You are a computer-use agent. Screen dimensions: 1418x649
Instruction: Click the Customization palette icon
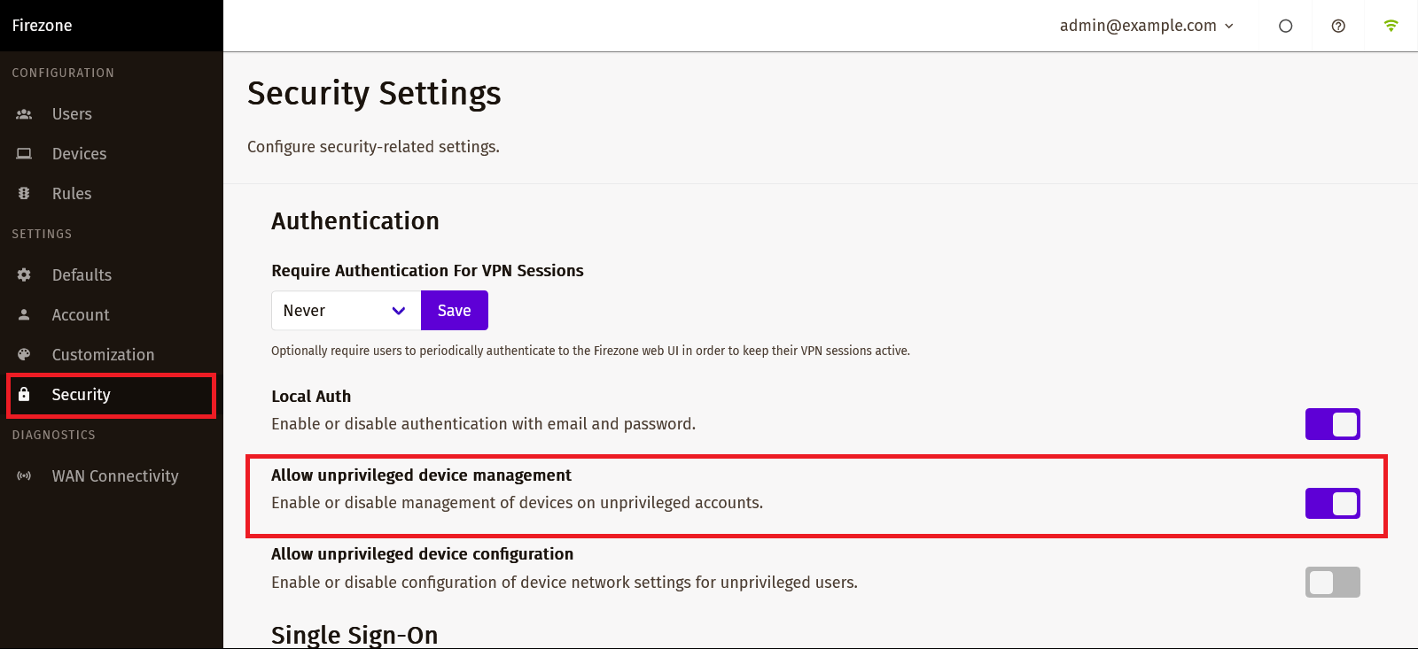[x=24, y=355]
